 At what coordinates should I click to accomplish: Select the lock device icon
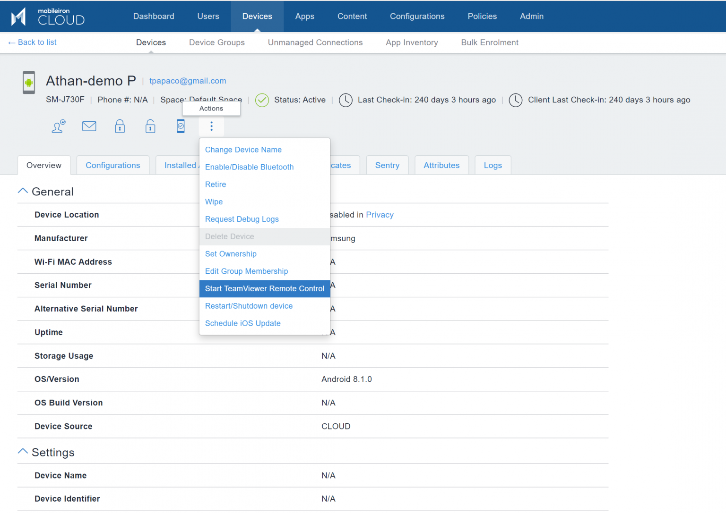tap(120, 126)
